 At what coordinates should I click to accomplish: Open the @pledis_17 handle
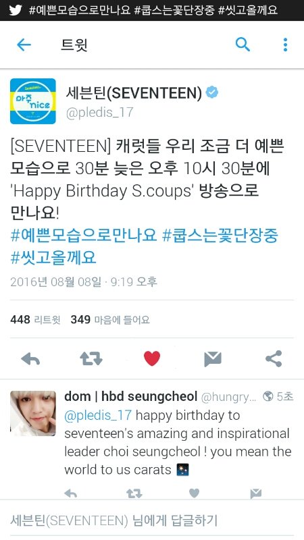(x=99, y=113)
